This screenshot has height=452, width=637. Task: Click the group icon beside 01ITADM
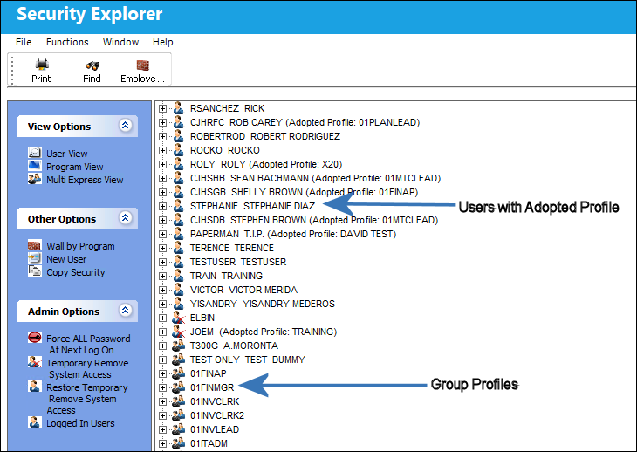(x=178, y=443)
